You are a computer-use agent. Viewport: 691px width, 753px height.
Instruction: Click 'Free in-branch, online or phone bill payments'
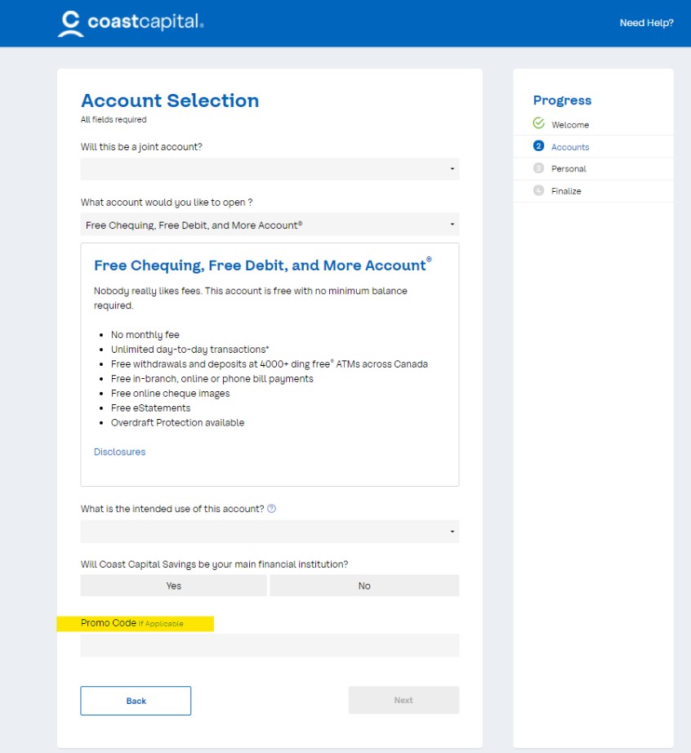[212, 378]
